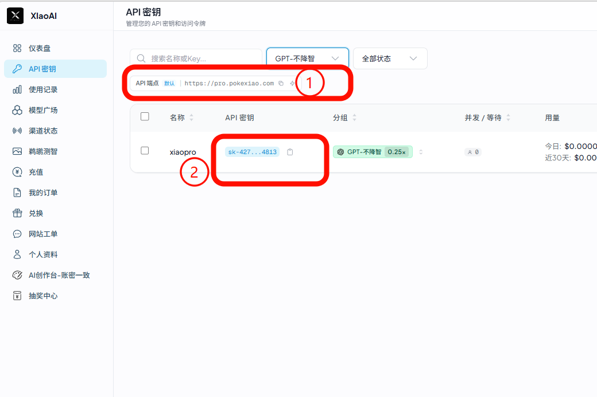The image size is (597, 397).
Task: Click the lightning test icon beside endpoint
Action: coord(292,83)
